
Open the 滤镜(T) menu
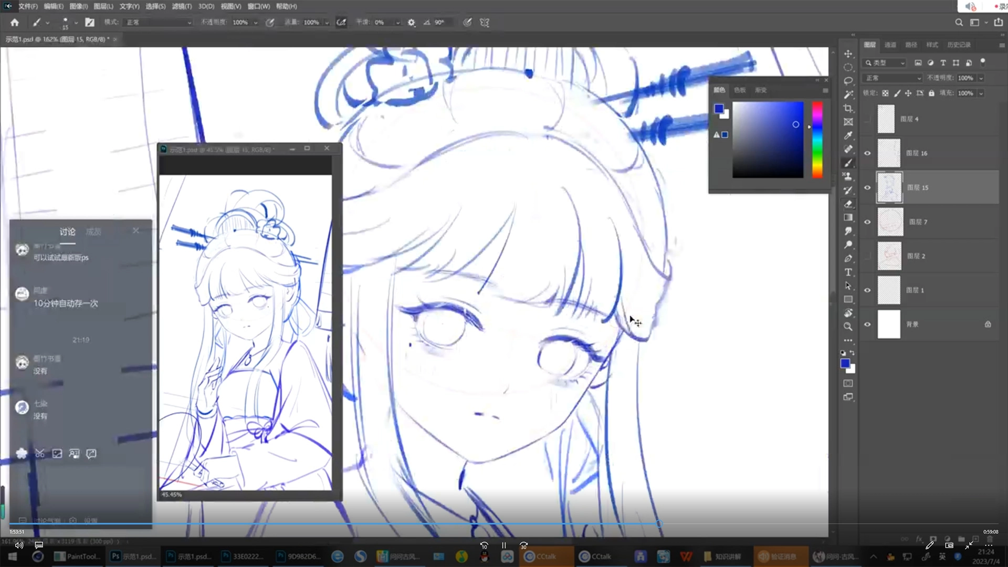click(182, 6)
